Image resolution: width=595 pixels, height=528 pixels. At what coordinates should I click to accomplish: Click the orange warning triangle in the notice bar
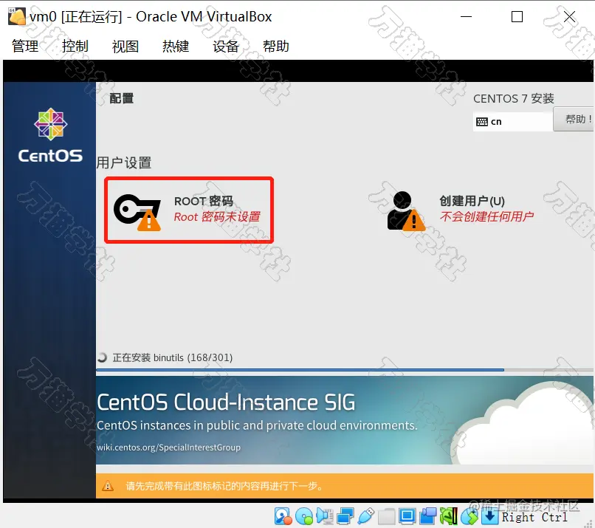click(108, 486)
